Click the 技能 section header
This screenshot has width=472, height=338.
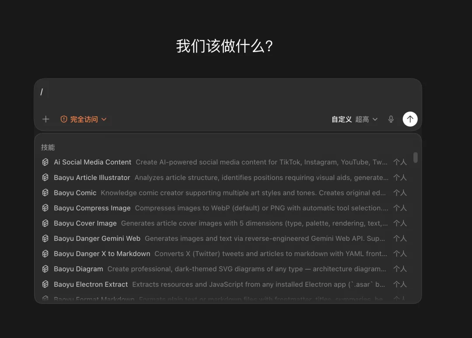pos(48,147)
